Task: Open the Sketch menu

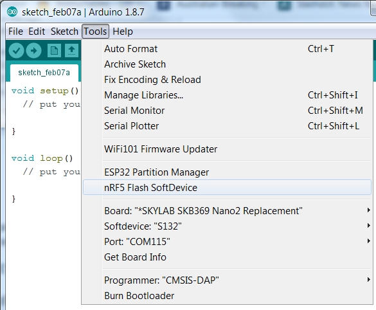Action: (64, 32)
